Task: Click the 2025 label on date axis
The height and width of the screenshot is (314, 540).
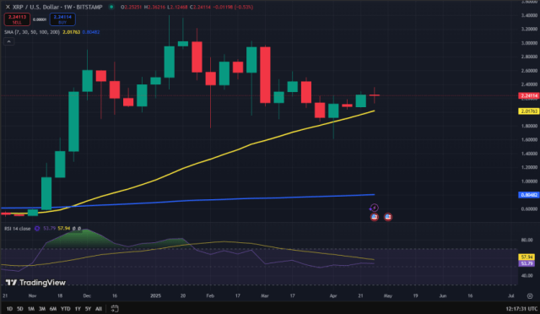Action: pos(155,295)
